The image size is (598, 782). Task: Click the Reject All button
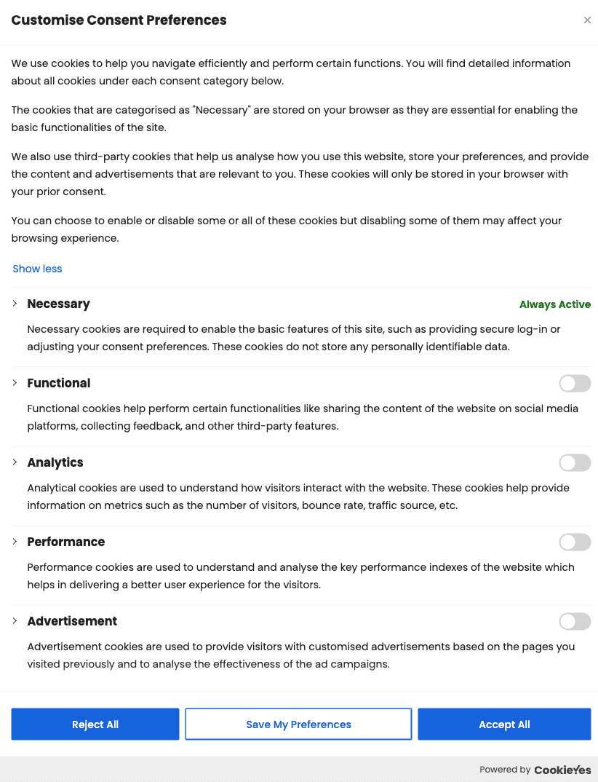click(x=95, y=724)
